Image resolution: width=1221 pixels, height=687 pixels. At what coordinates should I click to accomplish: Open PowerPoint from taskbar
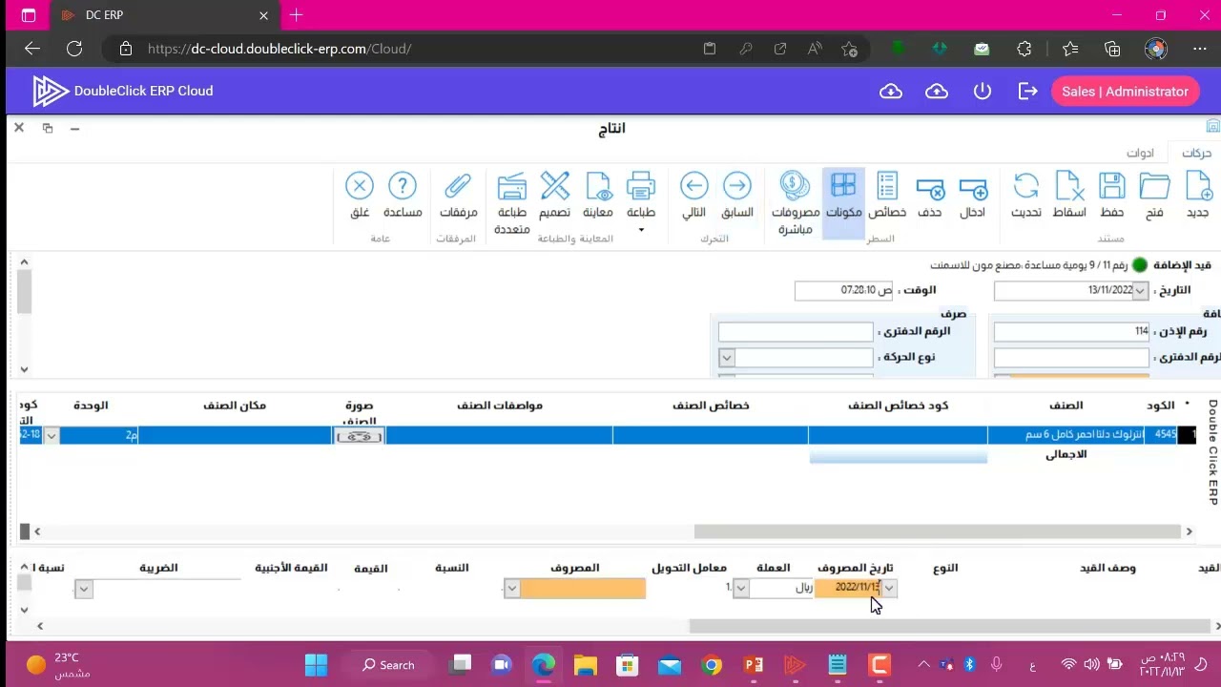pyautogui.click(x=754, y=665)
